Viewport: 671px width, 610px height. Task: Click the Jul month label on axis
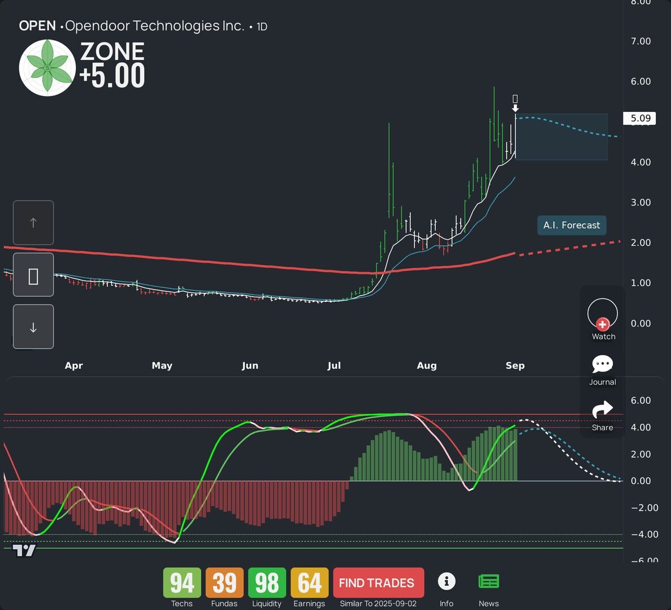[x=334, y=365]
